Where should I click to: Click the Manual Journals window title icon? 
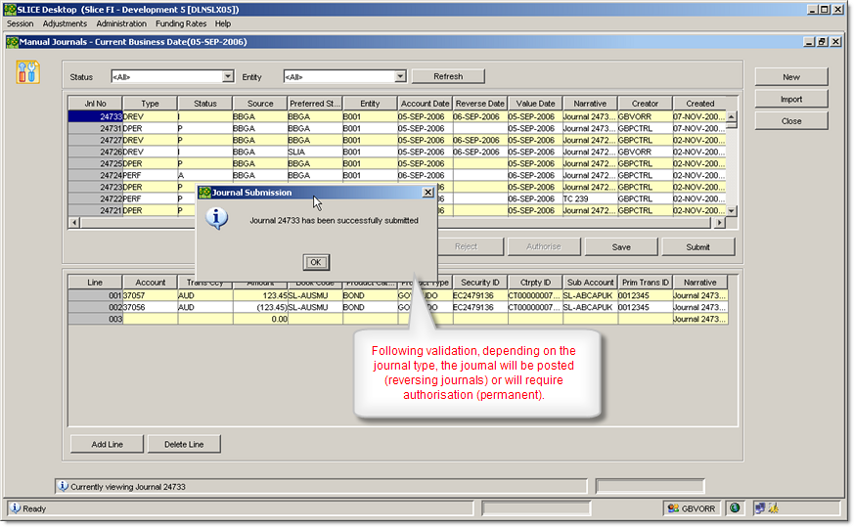point(12,42)
